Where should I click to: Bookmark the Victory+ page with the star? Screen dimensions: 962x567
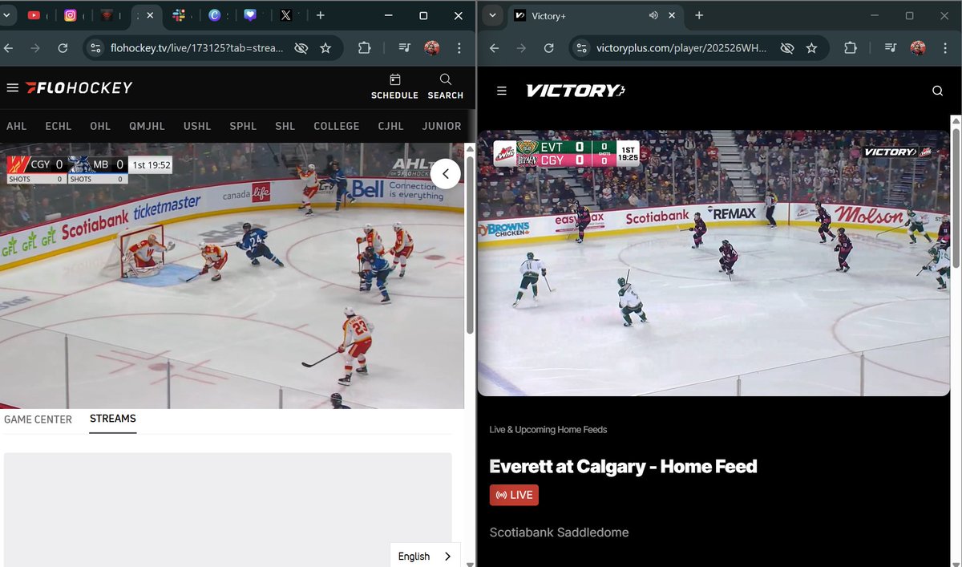point(812,48)
